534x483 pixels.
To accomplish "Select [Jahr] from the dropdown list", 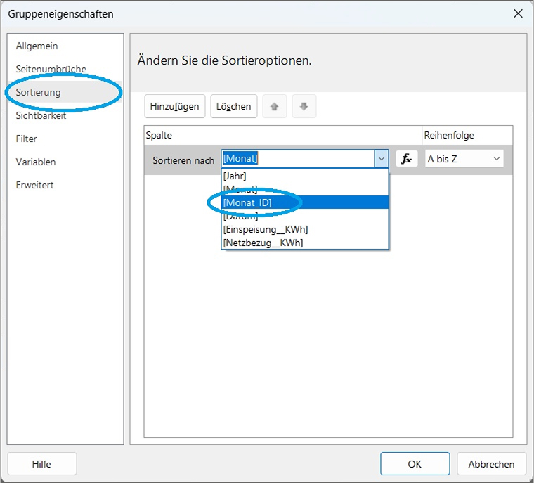I will (x=235, y=176).
